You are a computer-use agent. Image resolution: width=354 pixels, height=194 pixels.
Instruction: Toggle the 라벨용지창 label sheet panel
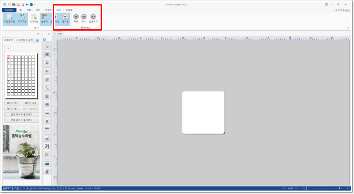[9, 19]
